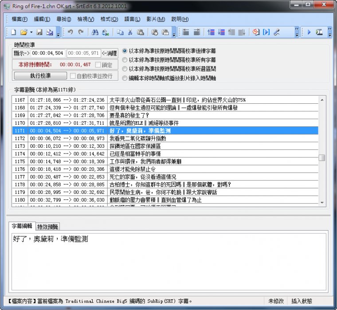This screenshot has height=310, width=337.
Task: Click the italic text effect icon
Action: pos(319,32)
